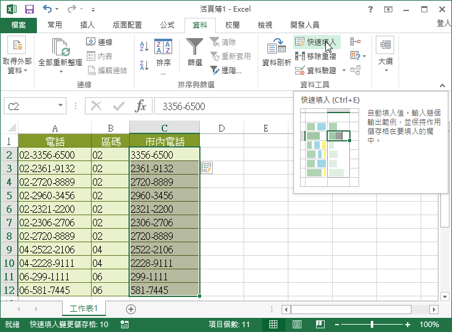The width and height of the screenshot is (452, 332).
Task: Click previous sheet navigation arrow
Action: [18, 309]
